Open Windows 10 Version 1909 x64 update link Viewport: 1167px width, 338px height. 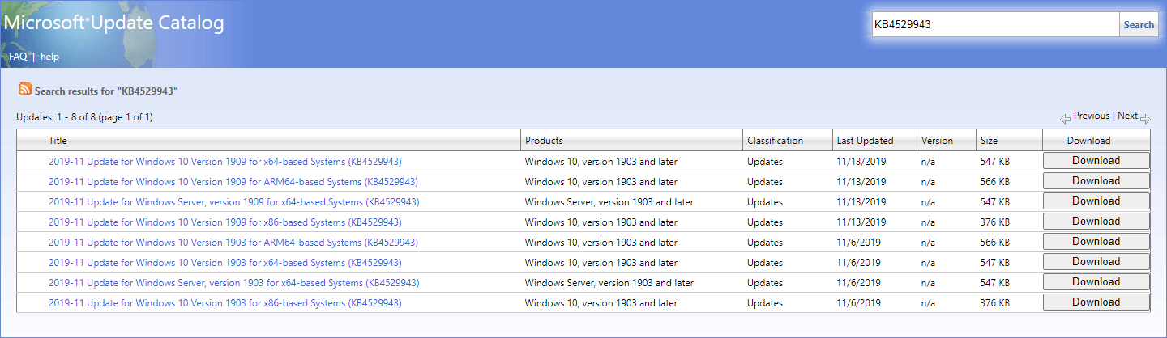point(225,162)
